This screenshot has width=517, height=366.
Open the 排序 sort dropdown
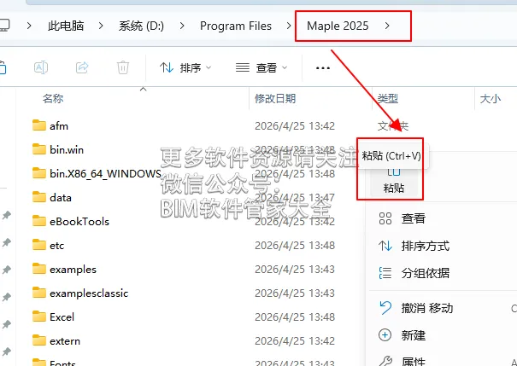click(x=185, y=68)
